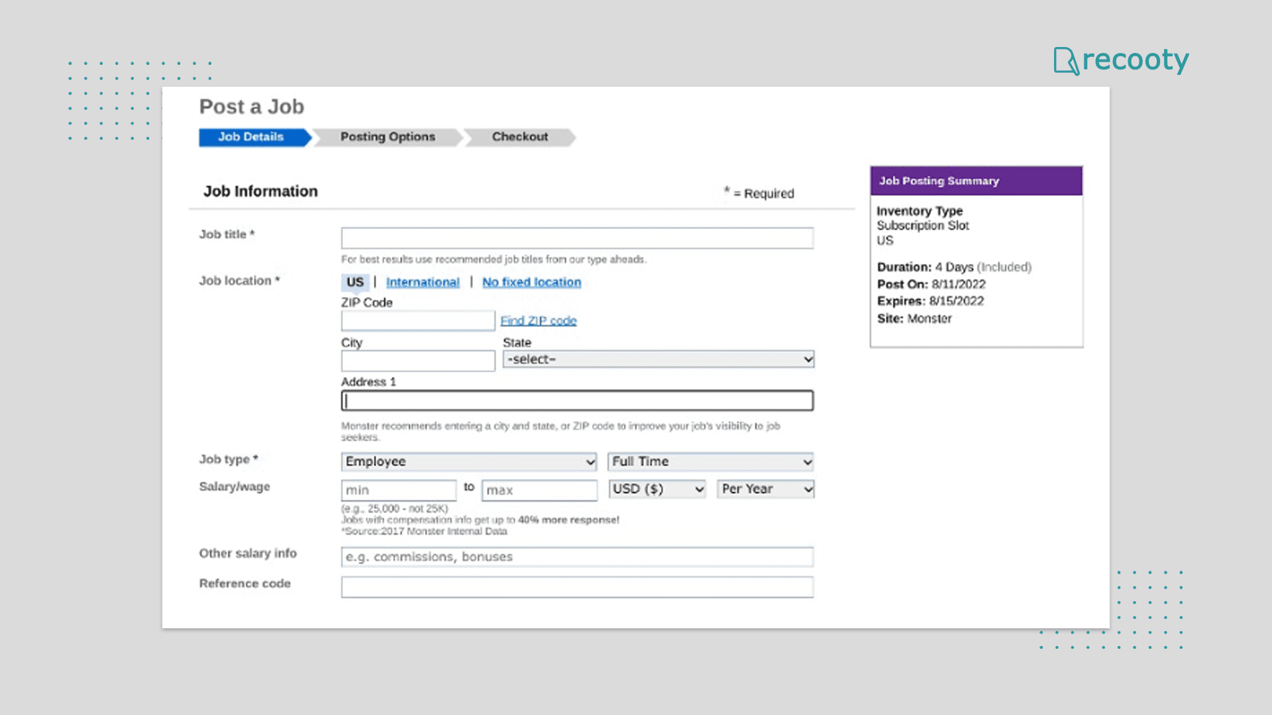1272x715 pixels.
Task: Click the recooty logo icon
Action: tap(1066, 61)
